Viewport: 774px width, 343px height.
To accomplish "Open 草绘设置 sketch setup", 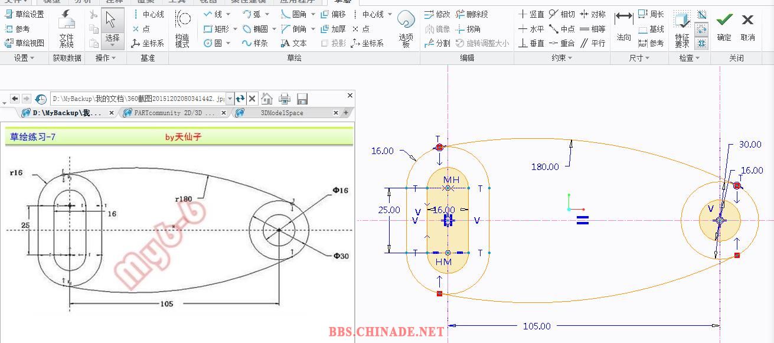I will 24,14.
